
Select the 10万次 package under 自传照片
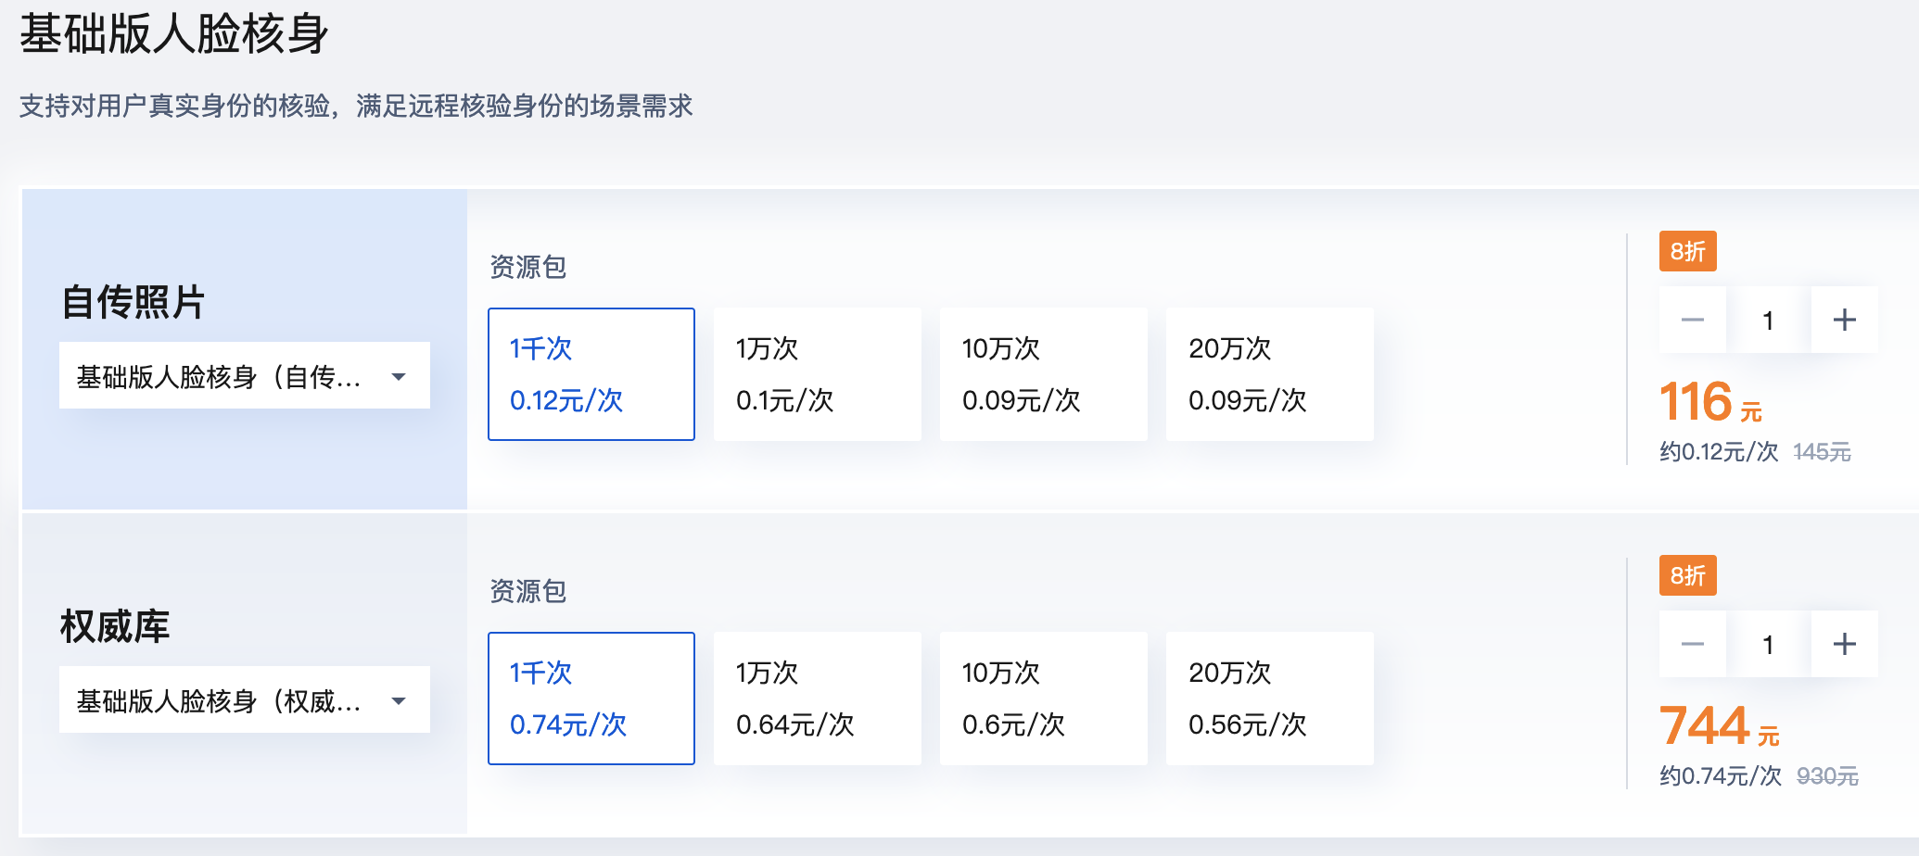(x=1043, y=374)
